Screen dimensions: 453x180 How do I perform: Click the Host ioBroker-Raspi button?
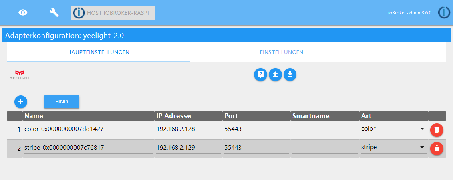(x=113, y=13)
